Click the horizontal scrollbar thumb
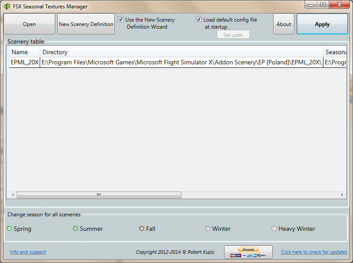This screenshot has width=353, height=263. (99, 195)
